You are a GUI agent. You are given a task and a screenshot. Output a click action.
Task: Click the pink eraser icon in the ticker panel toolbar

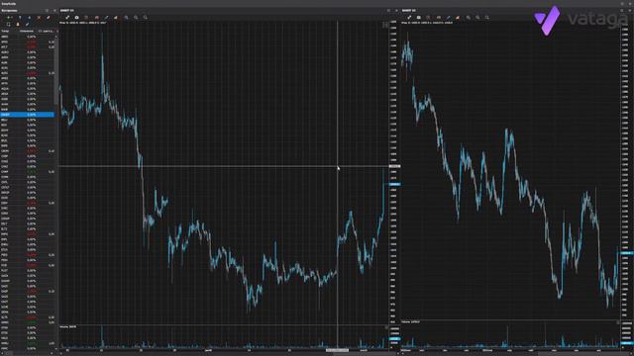tap(49, 18)
